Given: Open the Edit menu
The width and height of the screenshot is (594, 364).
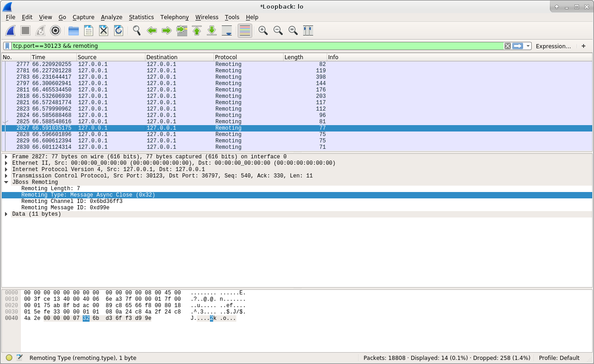Looking at the screenshot, I should pyautogui.click(x=27, y=17).
